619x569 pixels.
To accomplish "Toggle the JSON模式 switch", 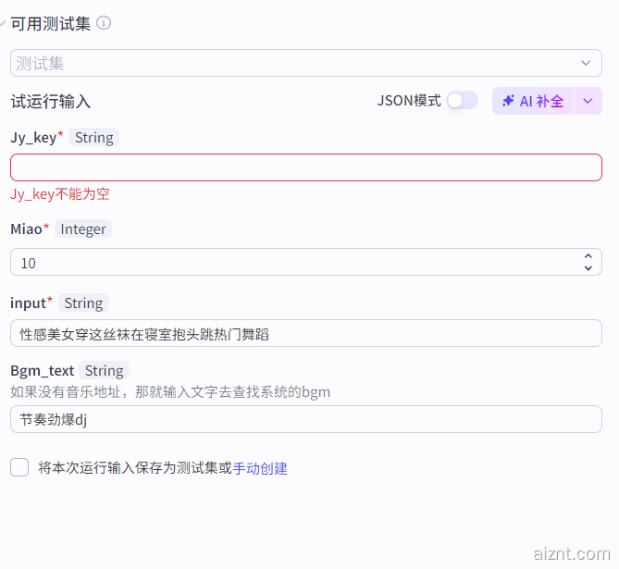I will (x=463, y=101).
